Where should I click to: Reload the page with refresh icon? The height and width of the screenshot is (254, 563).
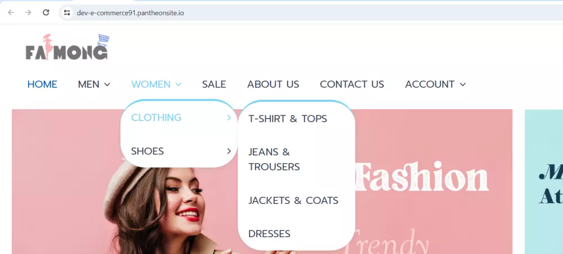[46, 12]
